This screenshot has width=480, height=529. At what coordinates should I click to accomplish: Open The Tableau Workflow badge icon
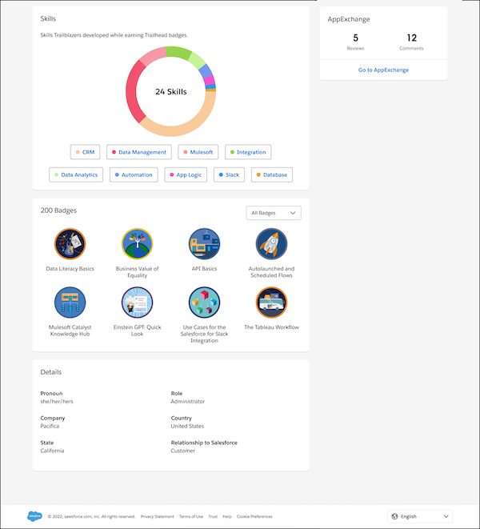[x=271, y=303]
